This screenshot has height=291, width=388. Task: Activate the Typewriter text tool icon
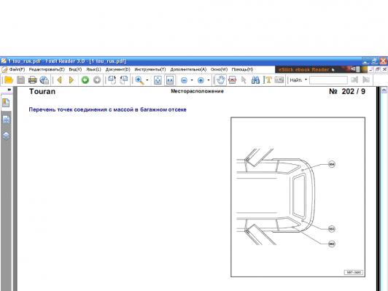(x=268, y=80)
